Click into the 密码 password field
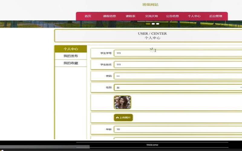 tap(178, 76)
